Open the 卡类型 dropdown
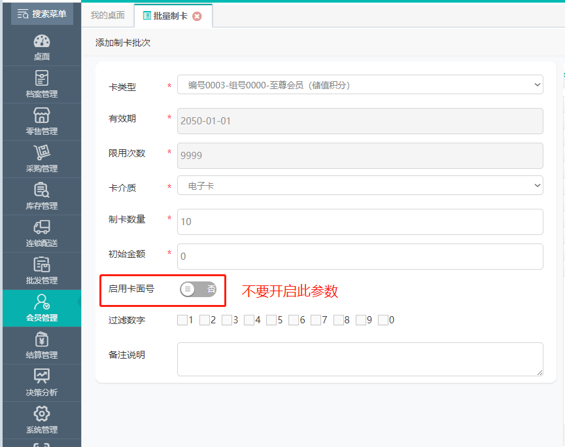 360,84
